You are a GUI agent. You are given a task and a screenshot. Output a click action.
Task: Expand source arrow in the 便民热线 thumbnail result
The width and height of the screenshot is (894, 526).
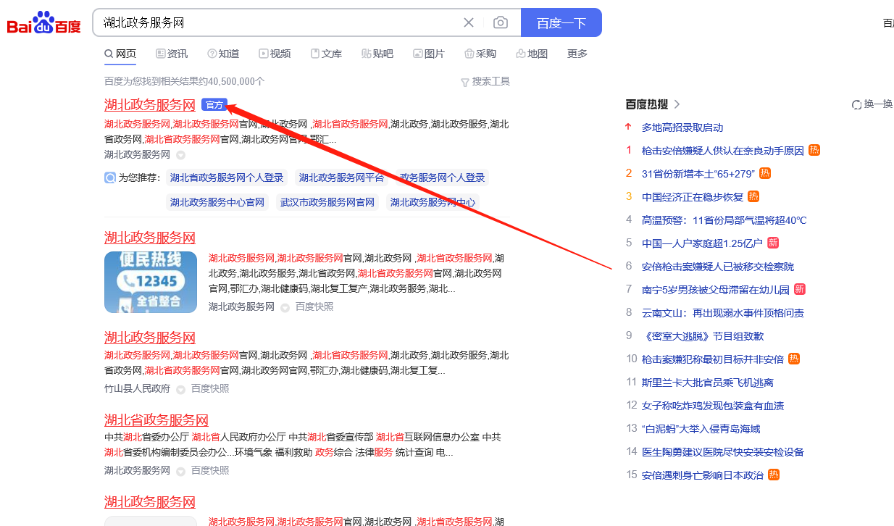[285, 307]
